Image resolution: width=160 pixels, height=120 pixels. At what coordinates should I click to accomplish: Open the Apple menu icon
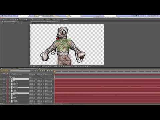2,16
